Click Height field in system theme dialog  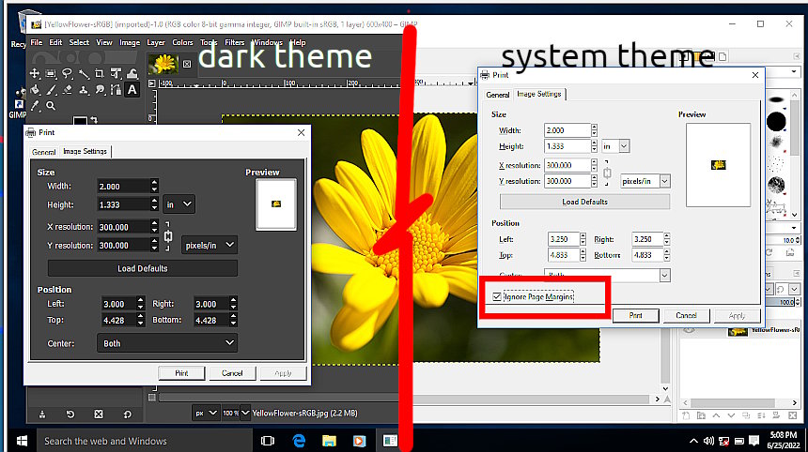coord(567,146)
